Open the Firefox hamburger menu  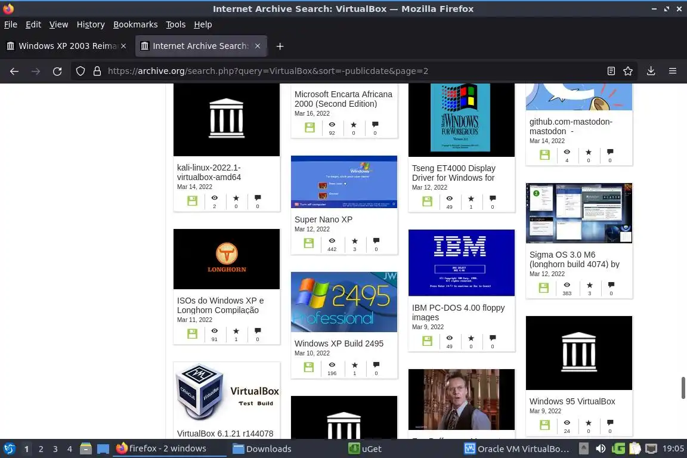(673, 71)
